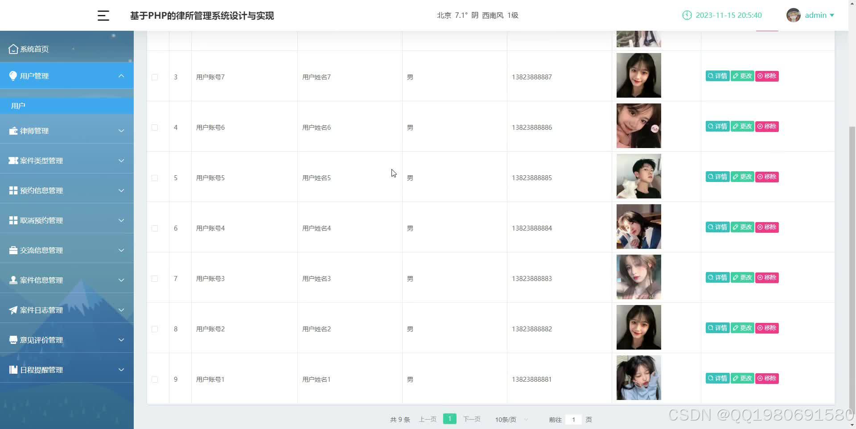This screenshot has height=429, width=856.
Task: Open the photo thumbnail for 用户账号1
Action: point(639,378)
